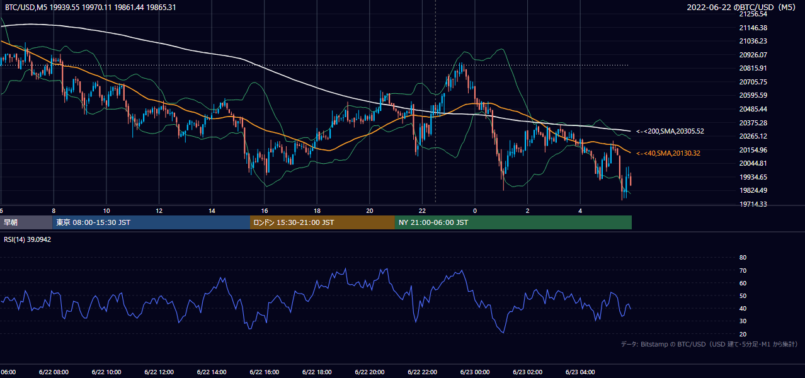This screenshot has width=805, height=378.
Task: Click price axis label 20485.44
Action: (753, 109)
